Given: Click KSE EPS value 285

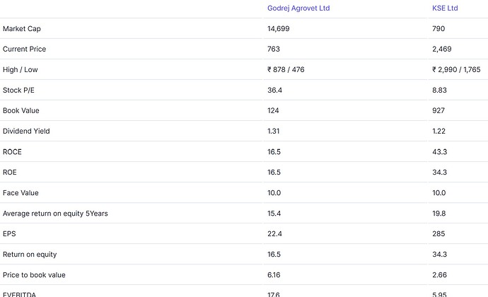Looking at the screenshot, I should tap(438, 234).
